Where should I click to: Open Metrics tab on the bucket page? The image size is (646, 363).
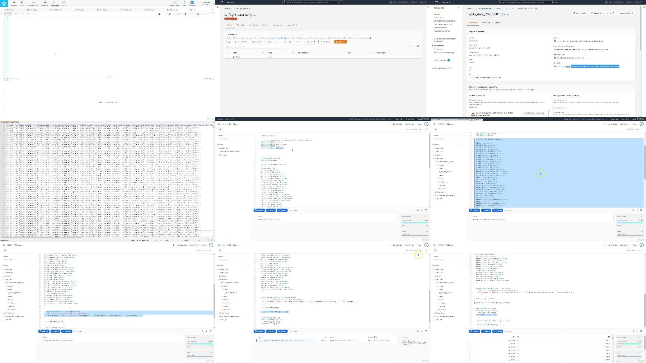coord(266,25)
